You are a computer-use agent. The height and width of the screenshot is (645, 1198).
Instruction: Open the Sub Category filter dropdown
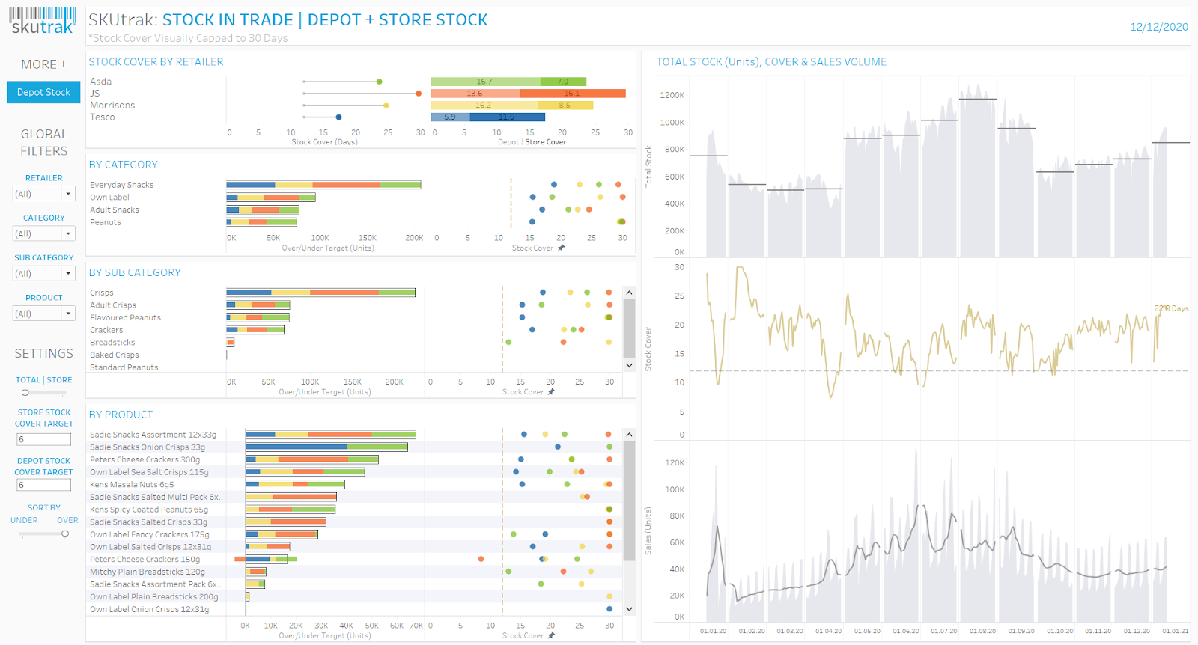[44, 274]
